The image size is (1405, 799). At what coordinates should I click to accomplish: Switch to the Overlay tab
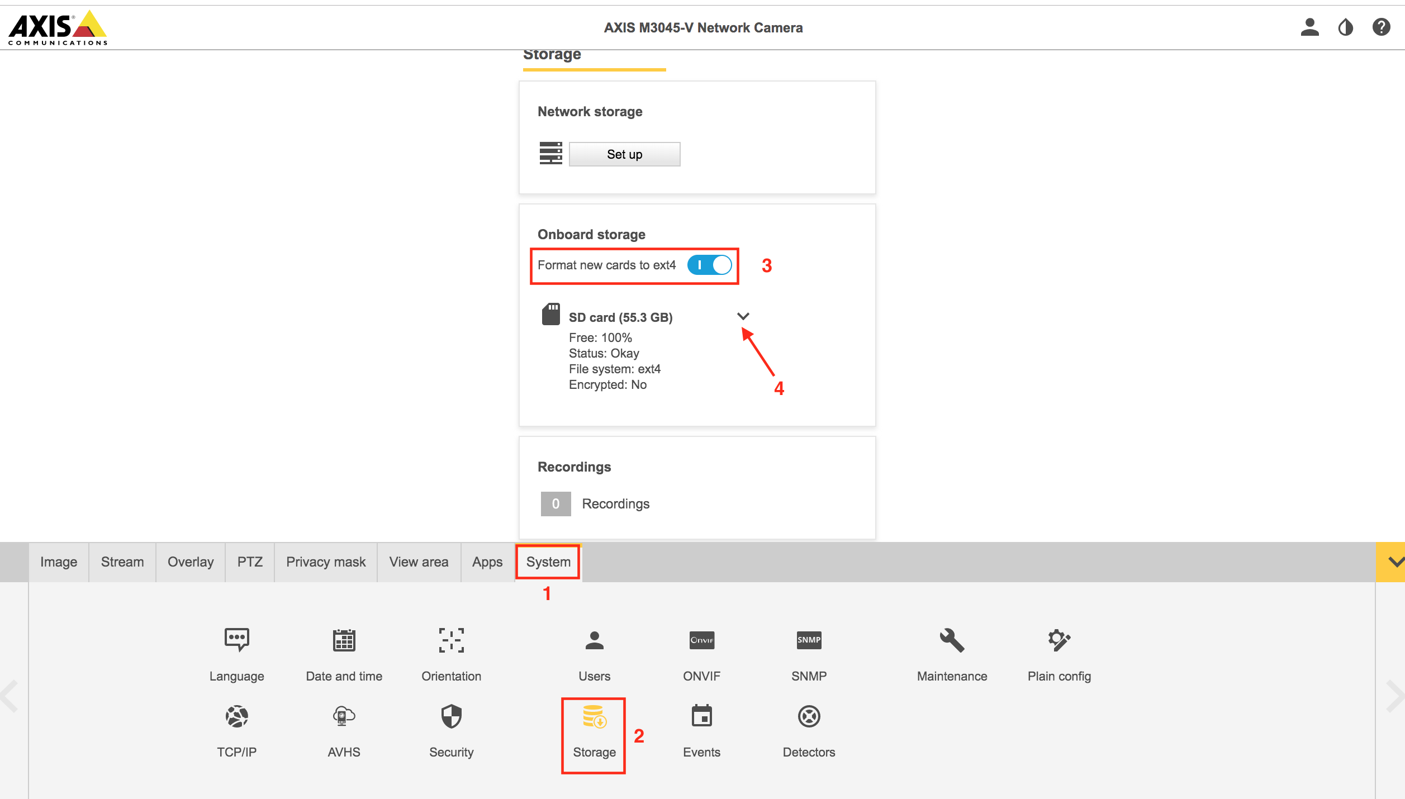coord(191,562)
